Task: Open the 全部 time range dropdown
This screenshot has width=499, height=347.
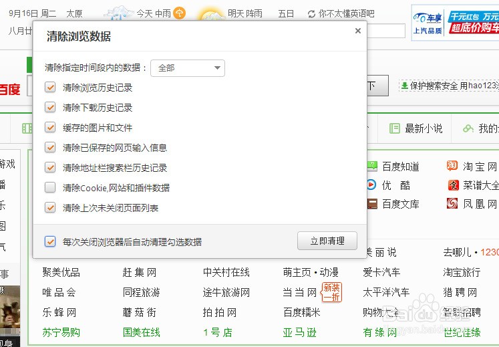Action: [188, 68]
